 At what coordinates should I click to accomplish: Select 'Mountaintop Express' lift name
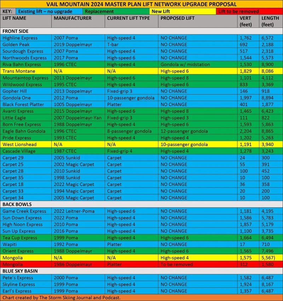[x=25, y=78]
